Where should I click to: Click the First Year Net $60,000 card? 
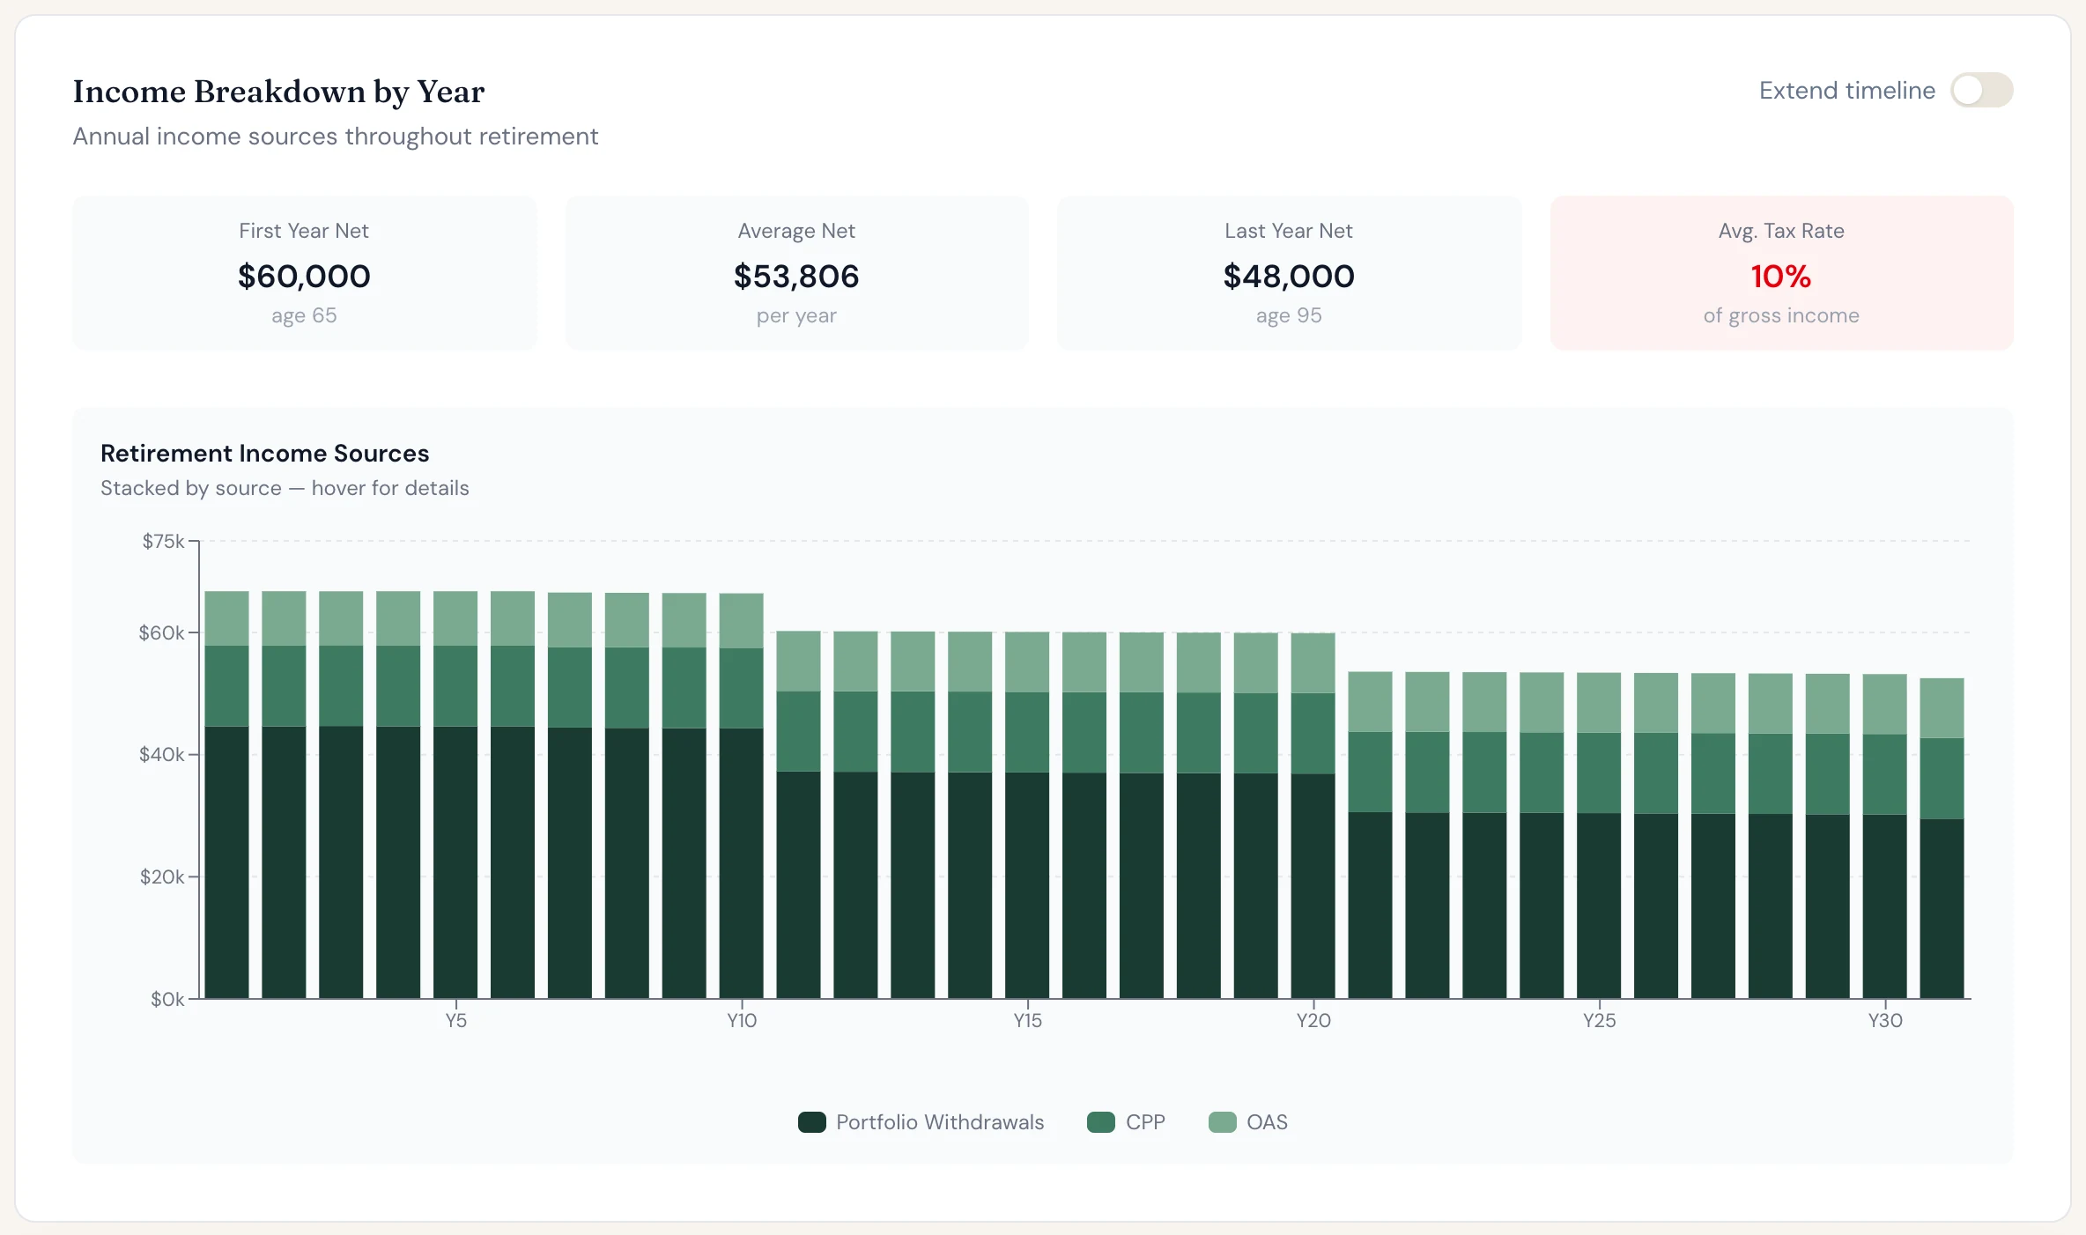coord(305,273)
